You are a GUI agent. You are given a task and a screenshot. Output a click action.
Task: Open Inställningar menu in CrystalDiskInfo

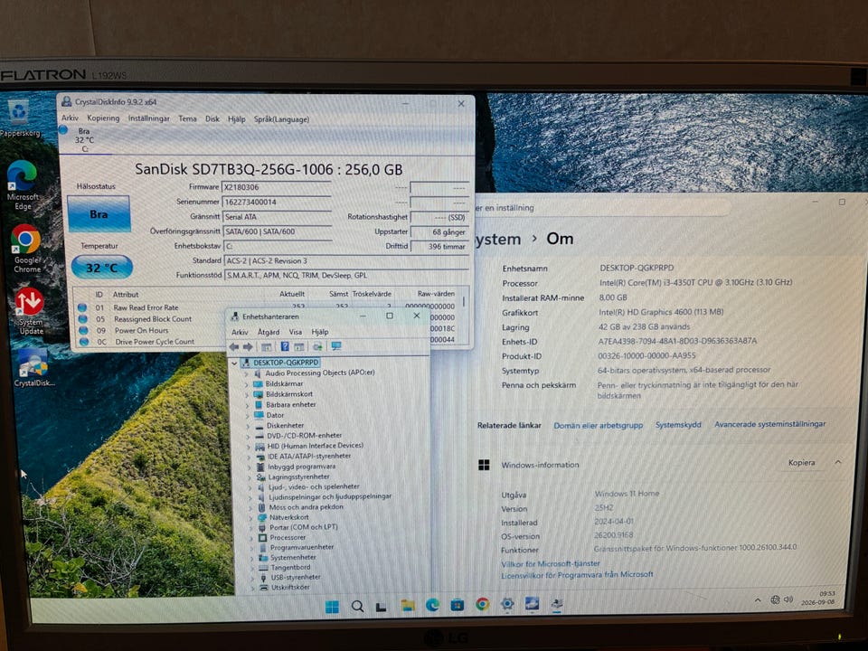[149, 118]
